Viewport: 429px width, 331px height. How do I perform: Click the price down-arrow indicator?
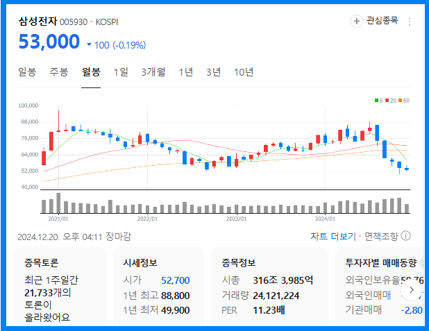pyautogui.click(x=89, y=44)
